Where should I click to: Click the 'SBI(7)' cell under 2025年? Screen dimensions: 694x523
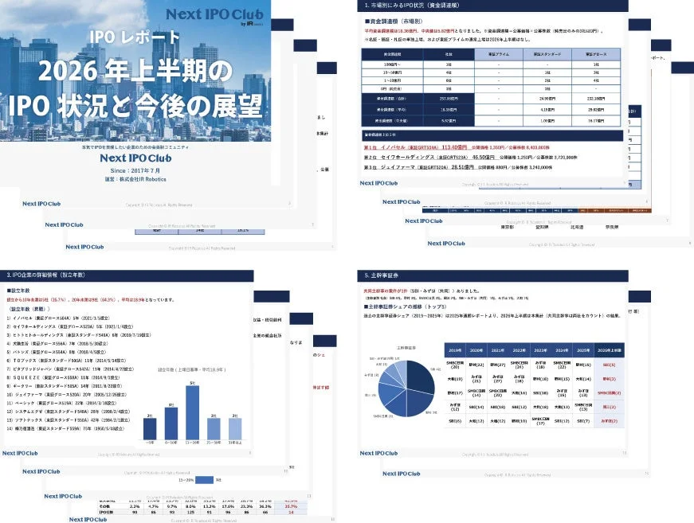click(x=583, y=421)
